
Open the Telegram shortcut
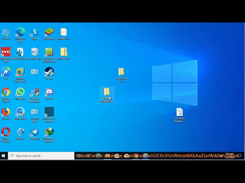tap(35, 134)
